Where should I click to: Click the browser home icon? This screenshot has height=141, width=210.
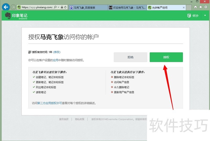196,7
